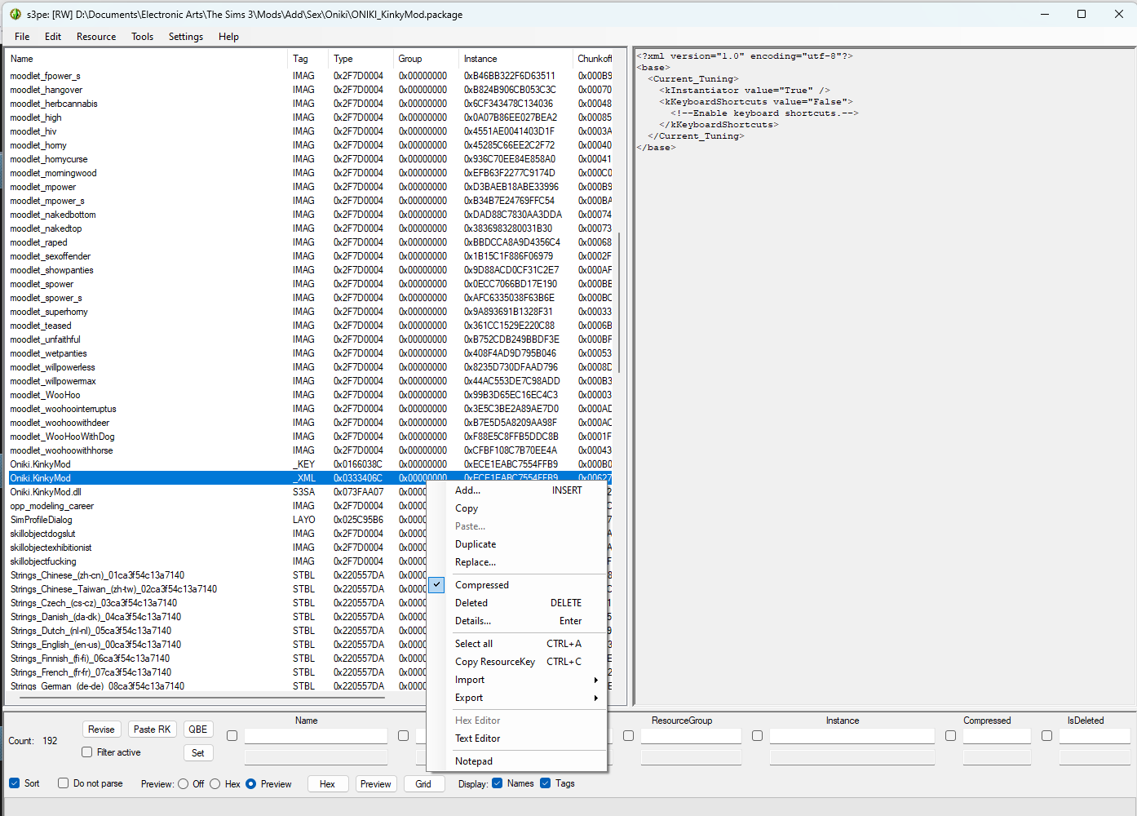Choose Text Editor from context menu
Viewport: 1137px width, 816px height.
478,738
